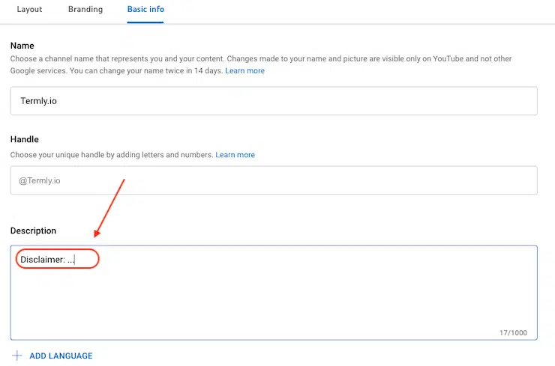The image size is (555, 366).
Task: Click the Description section heading
Action: [x=33, y=231]
